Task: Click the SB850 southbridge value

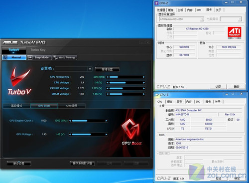Action: (x=209, y=124)
